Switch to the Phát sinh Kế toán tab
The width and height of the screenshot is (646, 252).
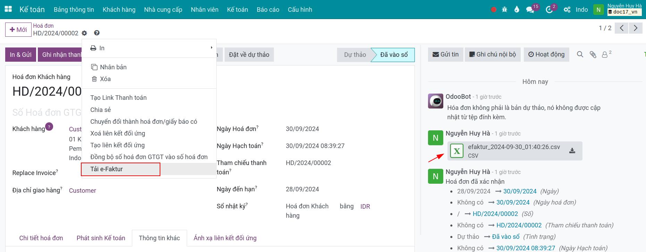[x=101, y=238]
